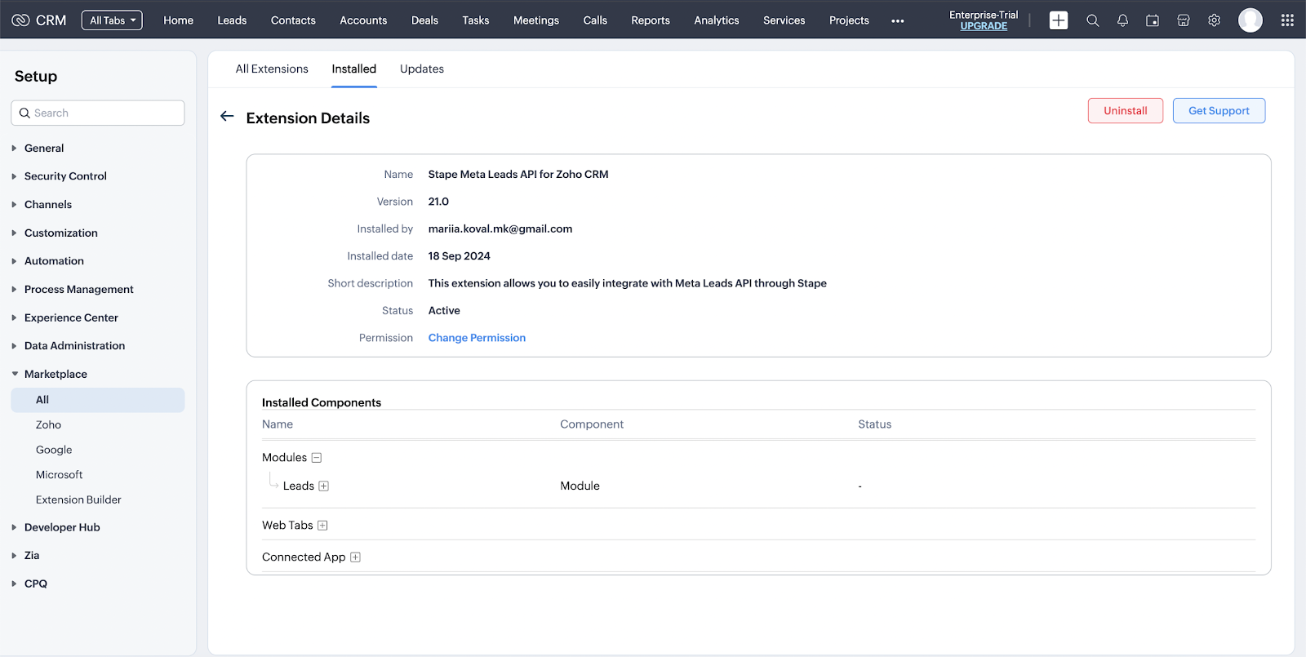Go to Home module

(x=178, y=20)
